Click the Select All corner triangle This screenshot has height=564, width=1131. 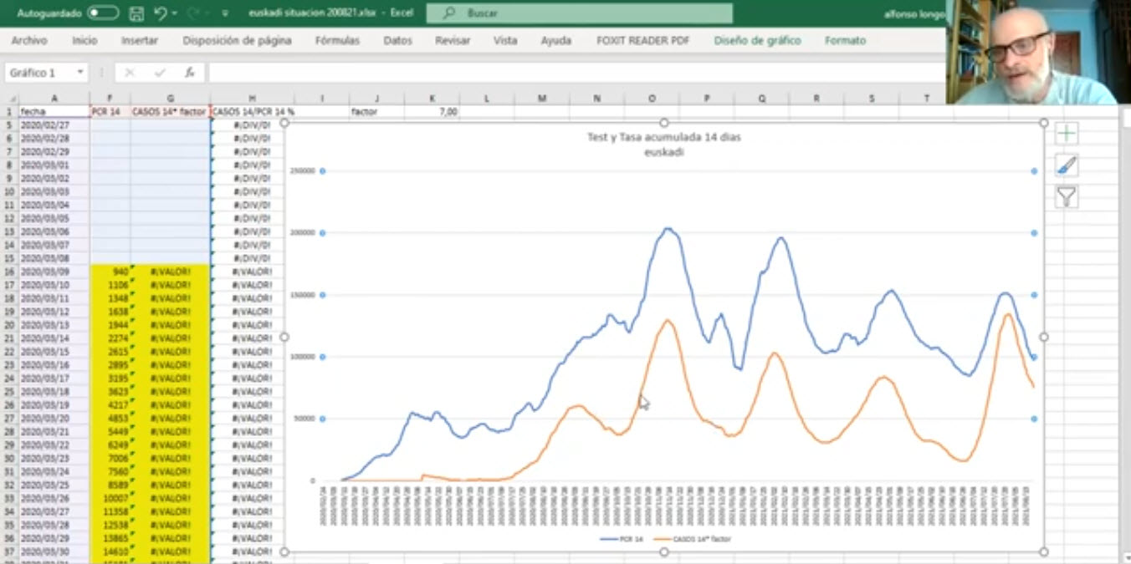[x=11, y=99]
